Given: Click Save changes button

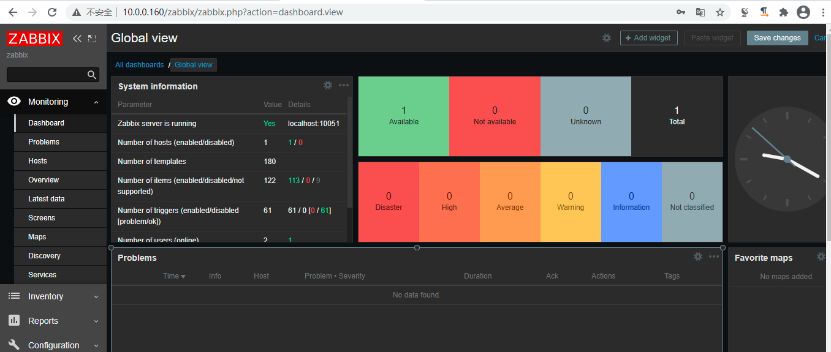Looking at the screenshot, I should point(778,38).
